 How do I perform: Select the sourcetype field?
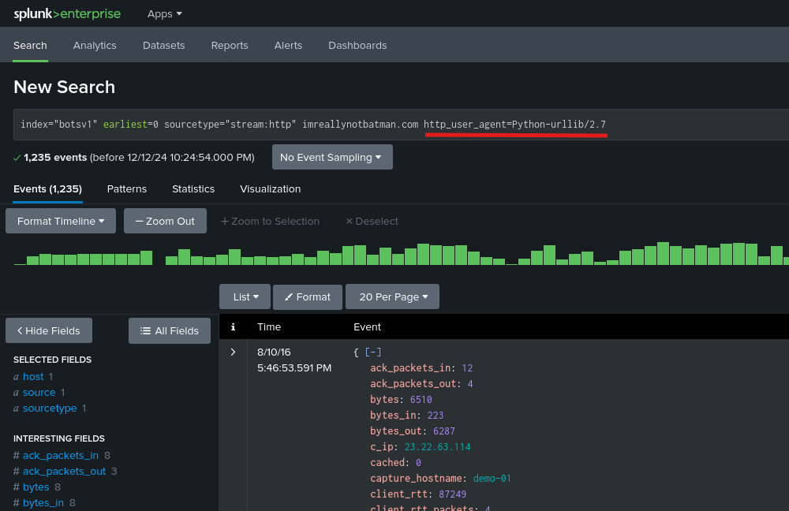pyautogui.click(x=50, y=408)
